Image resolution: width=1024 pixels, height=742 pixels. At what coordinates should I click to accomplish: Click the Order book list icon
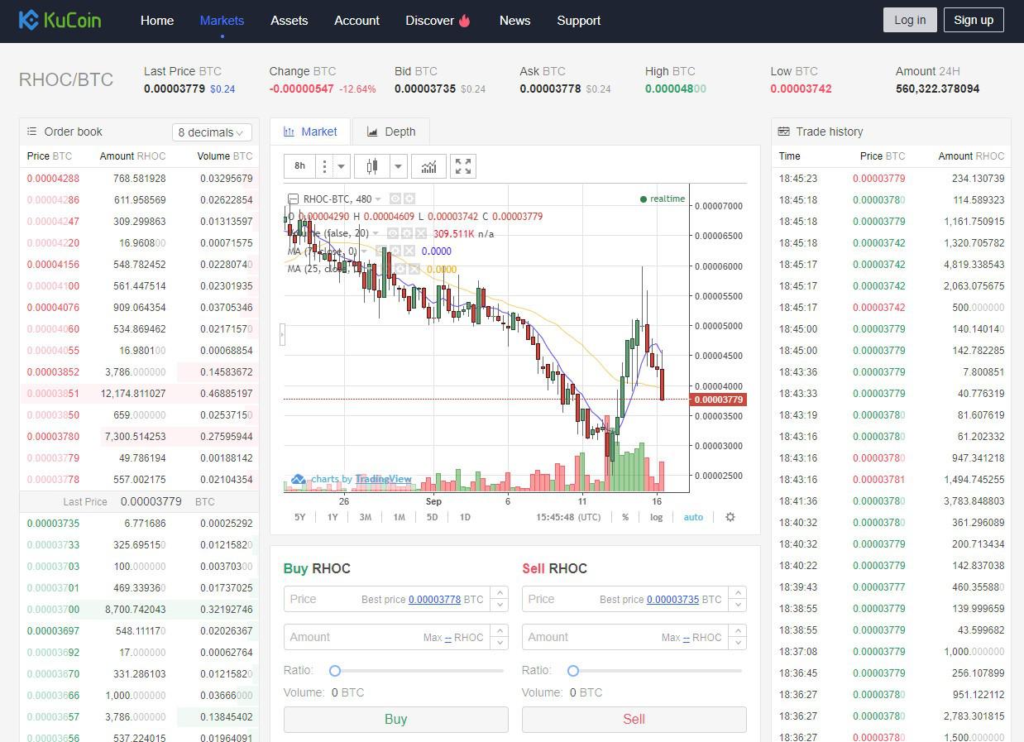click(31, 132)
